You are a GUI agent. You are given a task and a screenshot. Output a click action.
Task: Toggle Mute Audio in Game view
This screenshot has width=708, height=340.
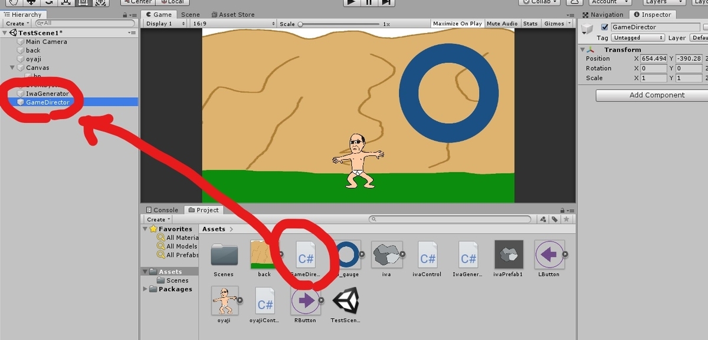point(502,24)
